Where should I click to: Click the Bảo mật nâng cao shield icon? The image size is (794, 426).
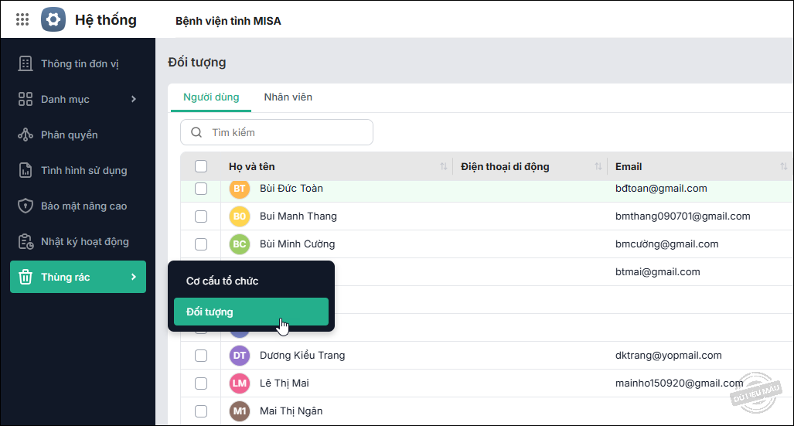(26, 206)
